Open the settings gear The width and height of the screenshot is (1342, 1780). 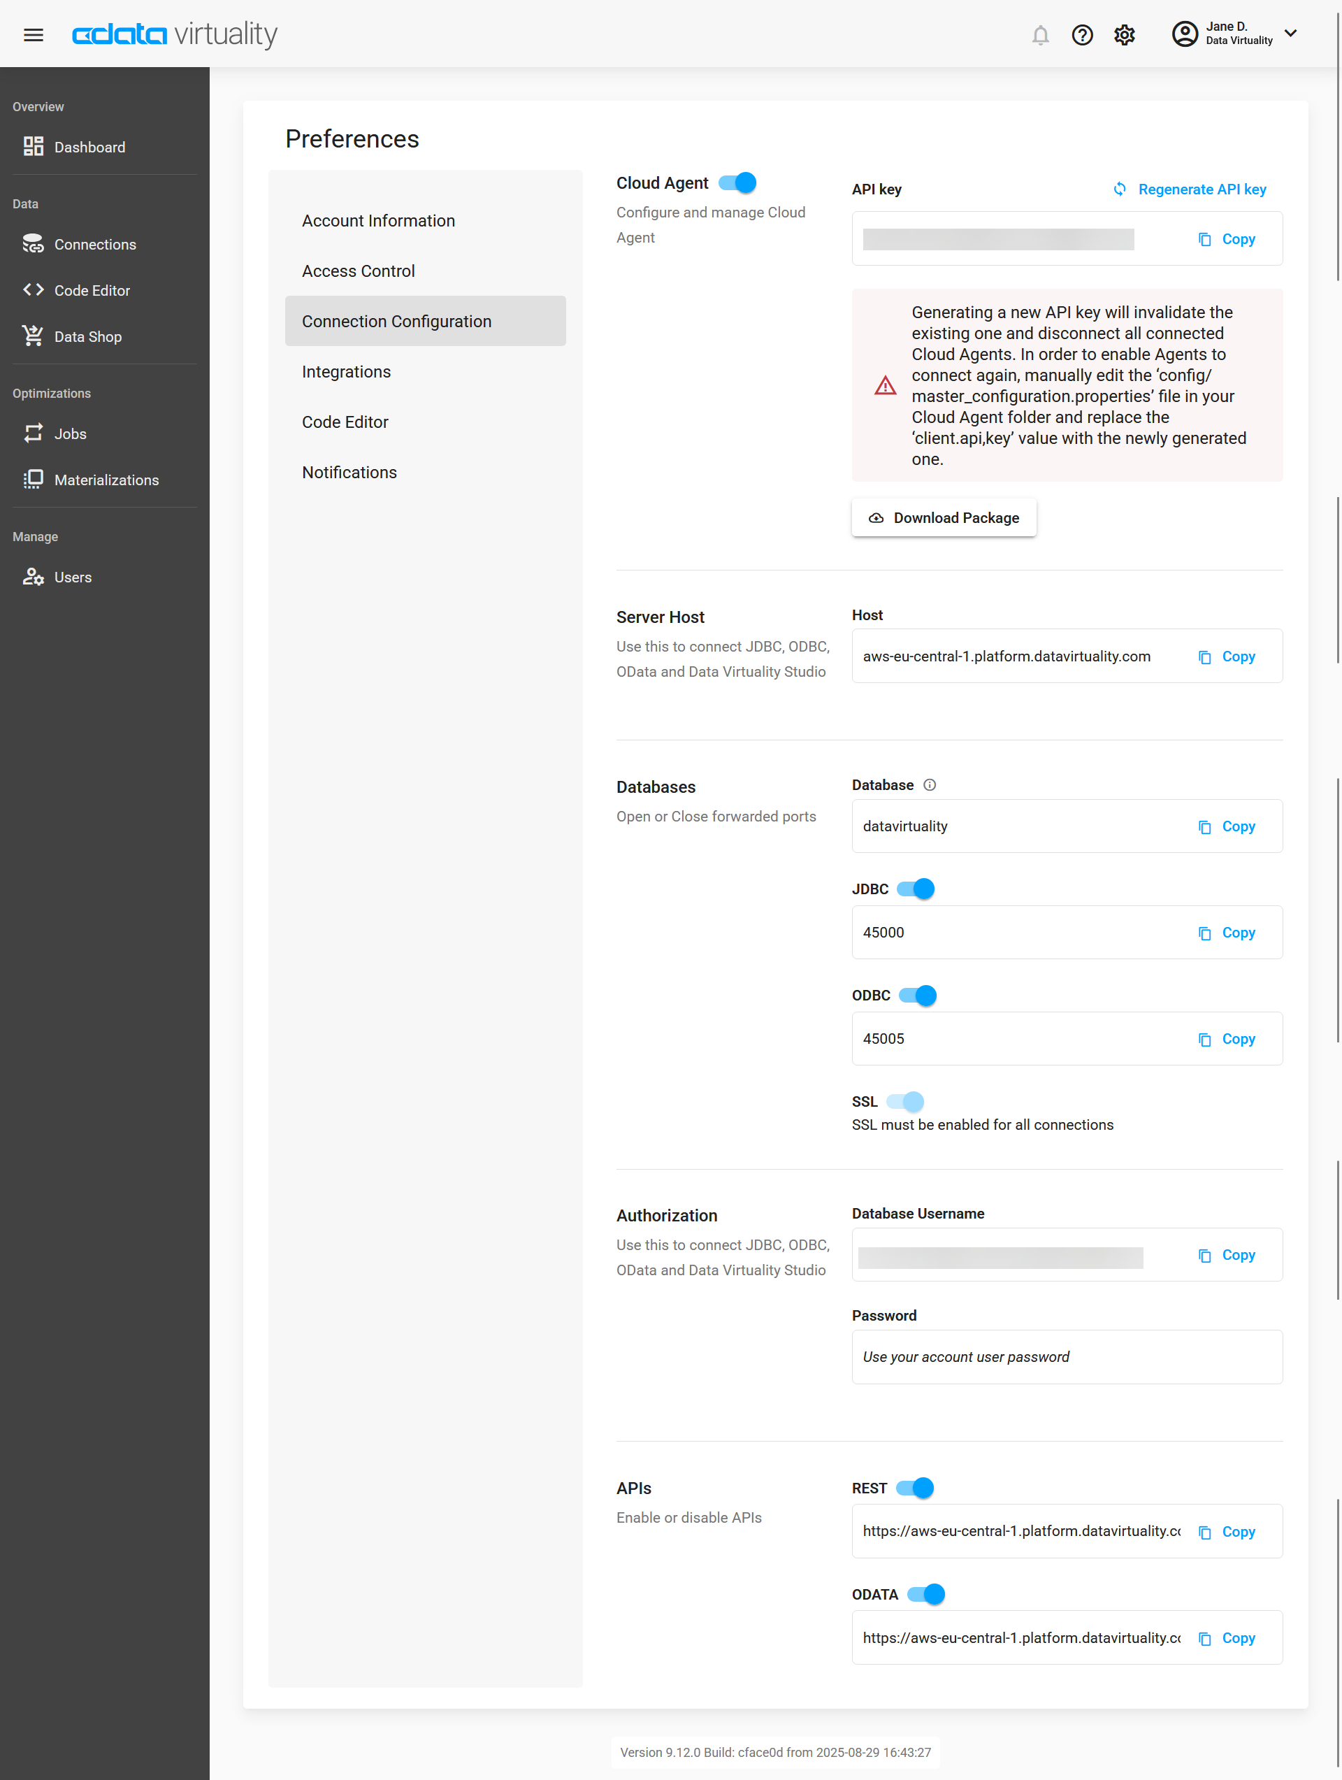click(x=1124, y=36)
